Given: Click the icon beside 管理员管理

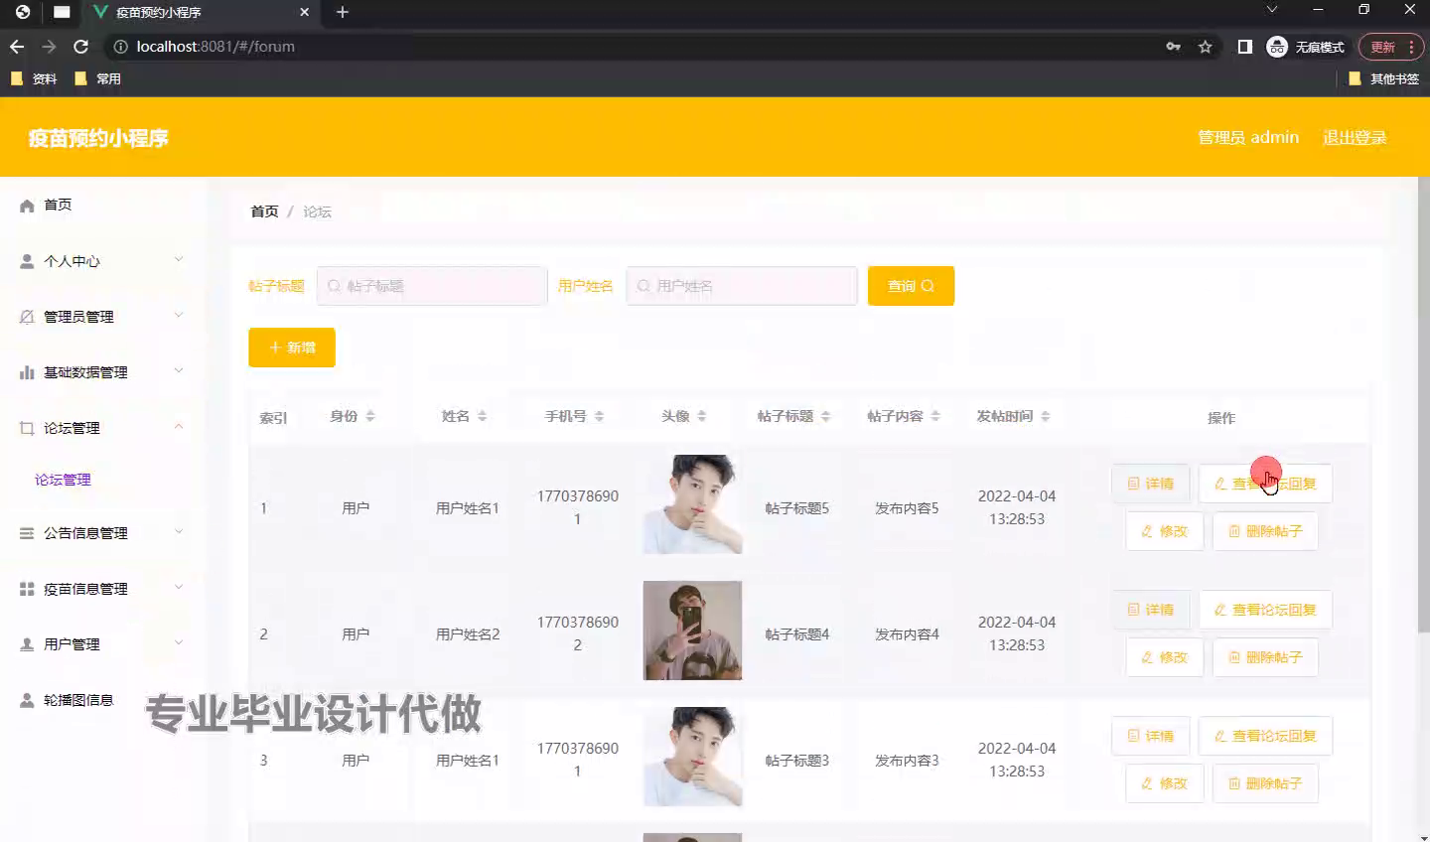Looking at the screenshot, I should pyautogui.click(x=27, y=317).
